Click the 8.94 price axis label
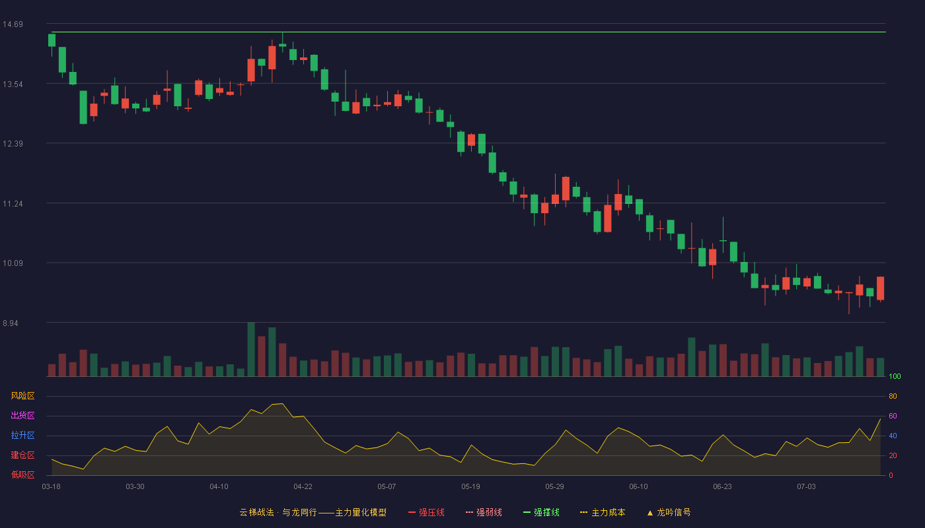Image resolution: width=925 pixels, height=528 pixels. point(13,323)
